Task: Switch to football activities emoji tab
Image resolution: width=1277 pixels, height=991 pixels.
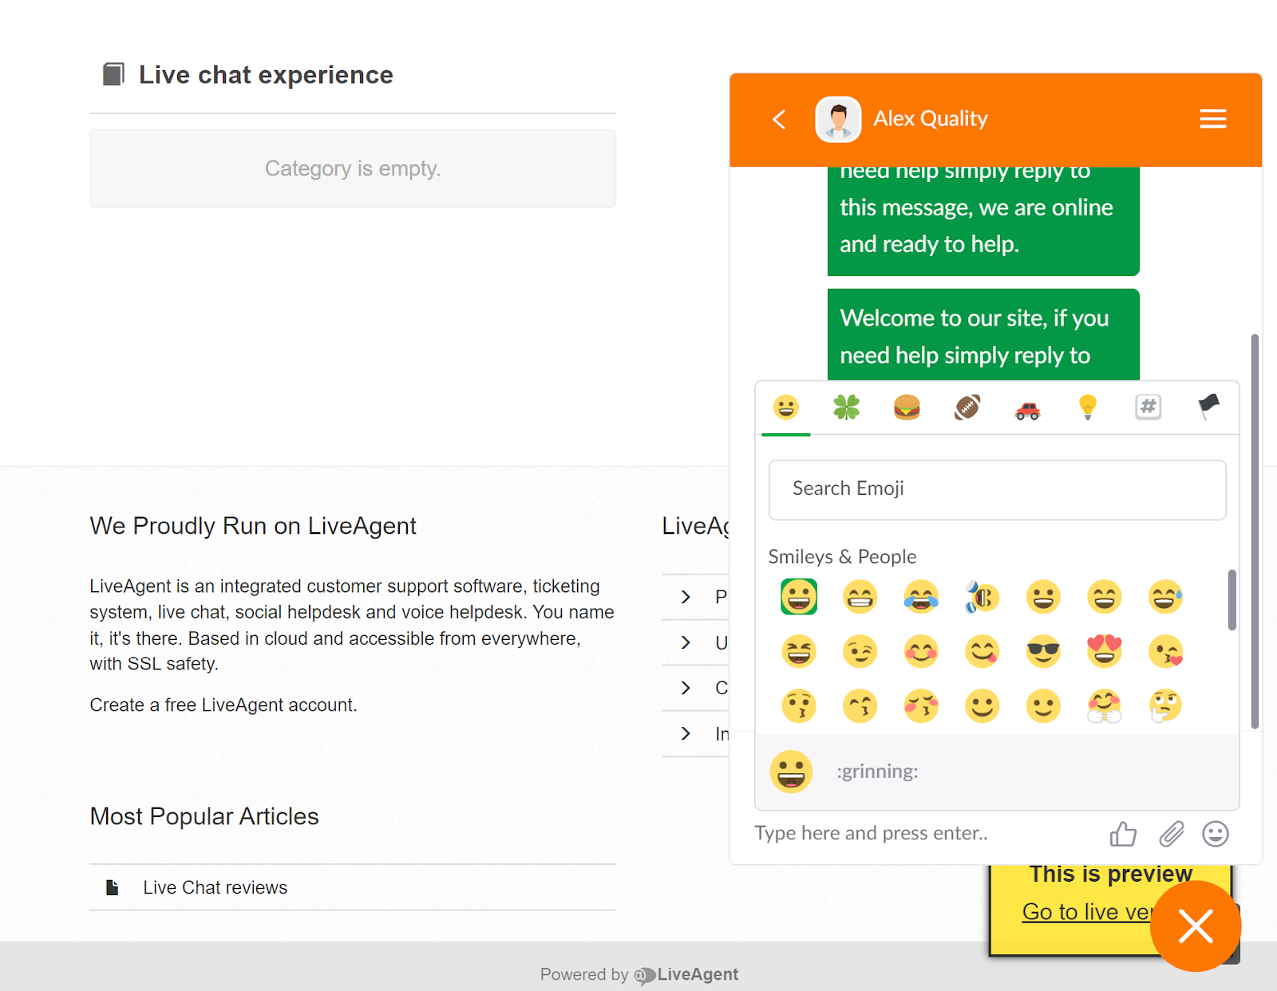Action: click(967, 408)
